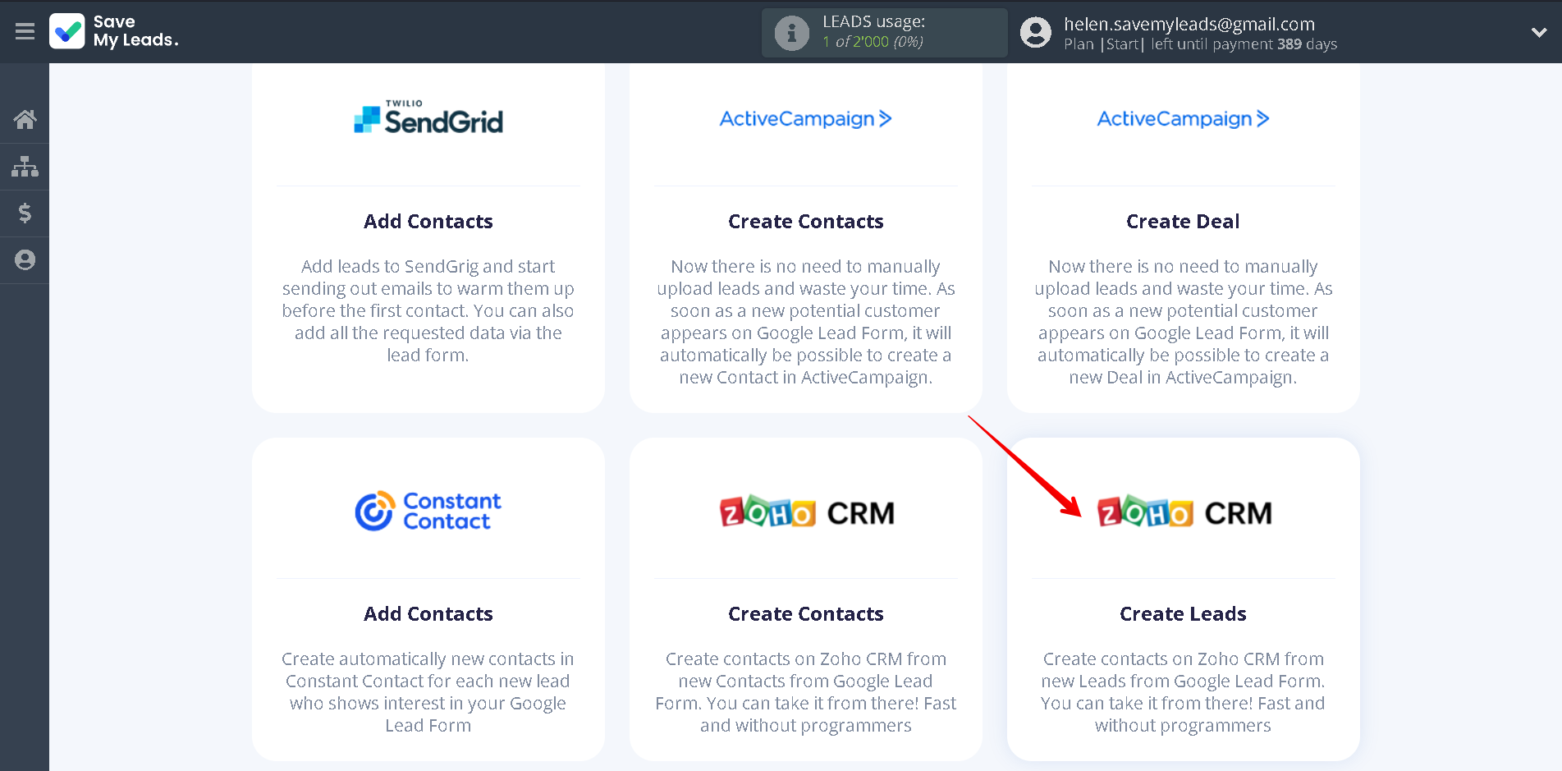Click the user avatar icon in header
Screen dimensions: 1562x771
click(x=1035, y=33)
